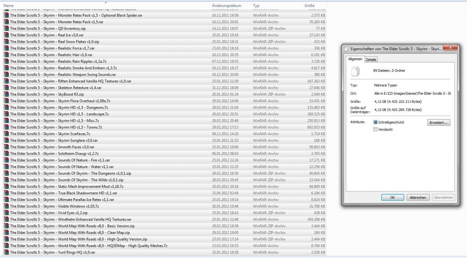Click the WinRAR icon of Real Ice v3,0.rar
467x258 pixels.
click(x=6, y=35)
